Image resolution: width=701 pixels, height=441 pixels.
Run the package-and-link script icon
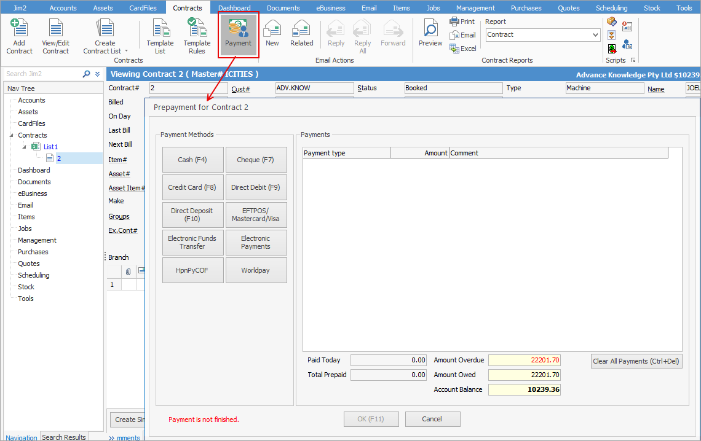[x=612, y=21]
